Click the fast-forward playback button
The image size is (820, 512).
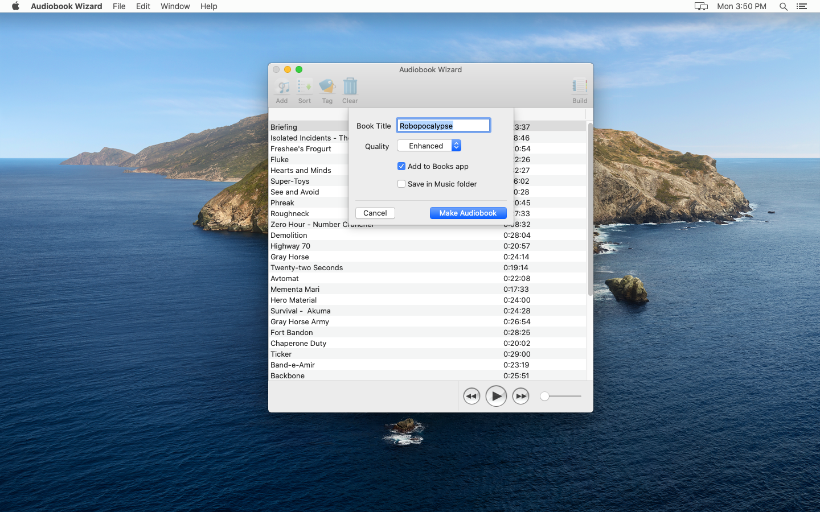pos(520,396)
